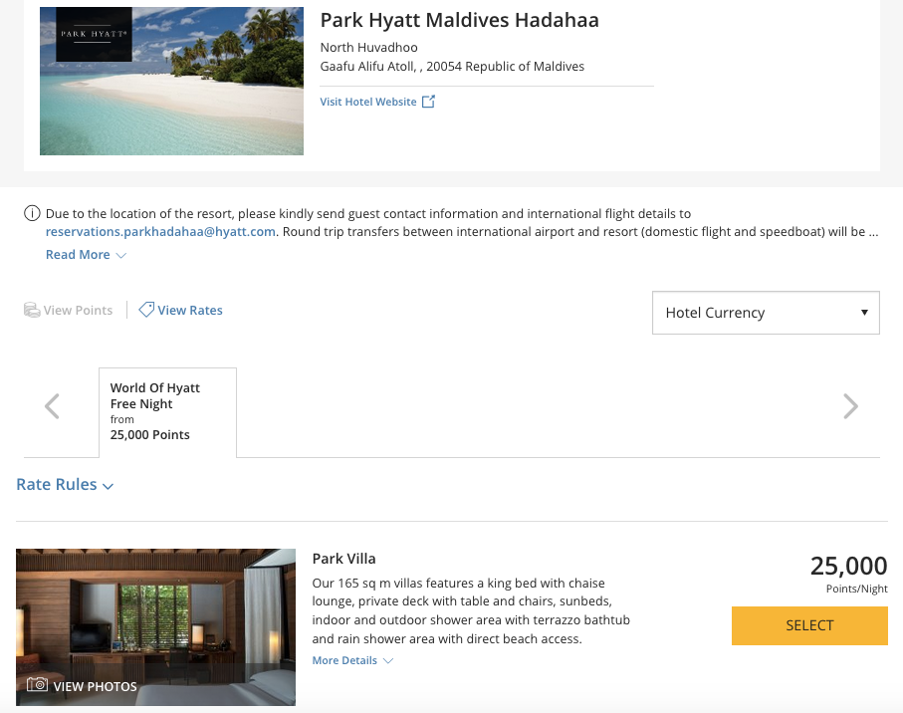This screenshot has height=713, width=903.
Task: Click the Park Hyatt logo badge
Action: tap(95, 34)
